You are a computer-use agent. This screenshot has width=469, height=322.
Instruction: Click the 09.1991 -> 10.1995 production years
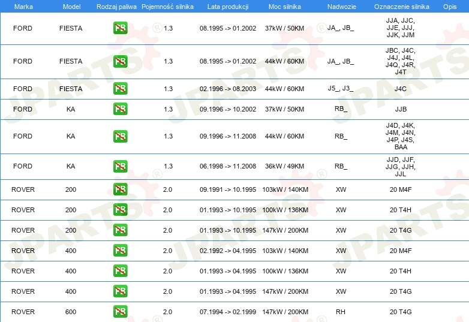[228, 189]
